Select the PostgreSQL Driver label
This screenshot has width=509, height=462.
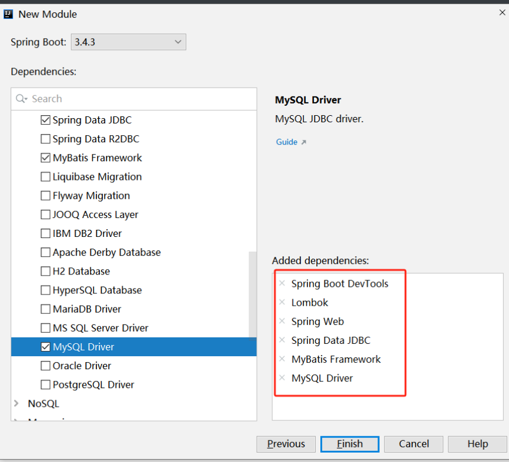point(93,385)
